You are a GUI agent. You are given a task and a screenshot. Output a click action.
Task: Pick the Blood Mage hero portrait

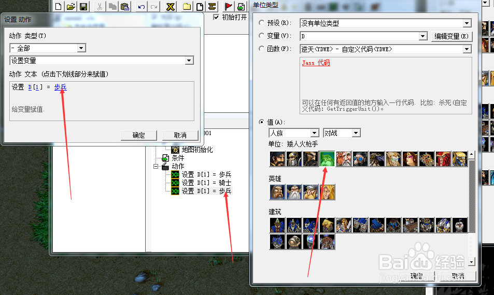tap(327, 192)
